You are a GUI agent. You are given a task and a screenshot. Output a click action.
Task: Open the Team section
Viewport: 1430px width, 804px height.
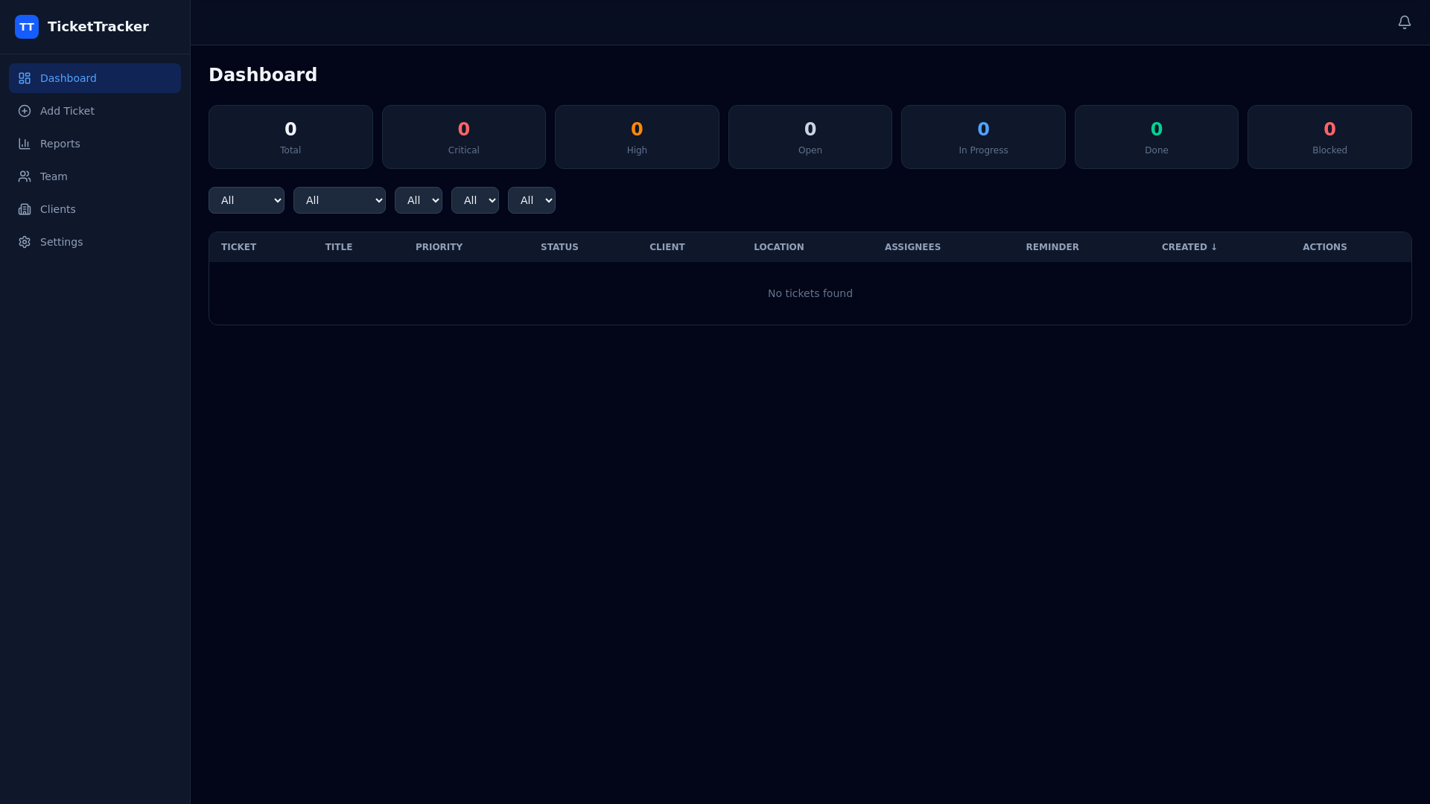pos(95,176)
